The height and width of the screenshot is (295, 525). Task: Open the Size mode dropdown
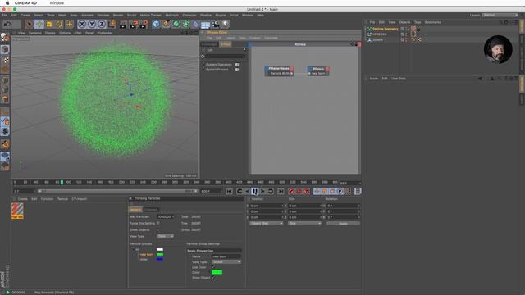(304, 223)
